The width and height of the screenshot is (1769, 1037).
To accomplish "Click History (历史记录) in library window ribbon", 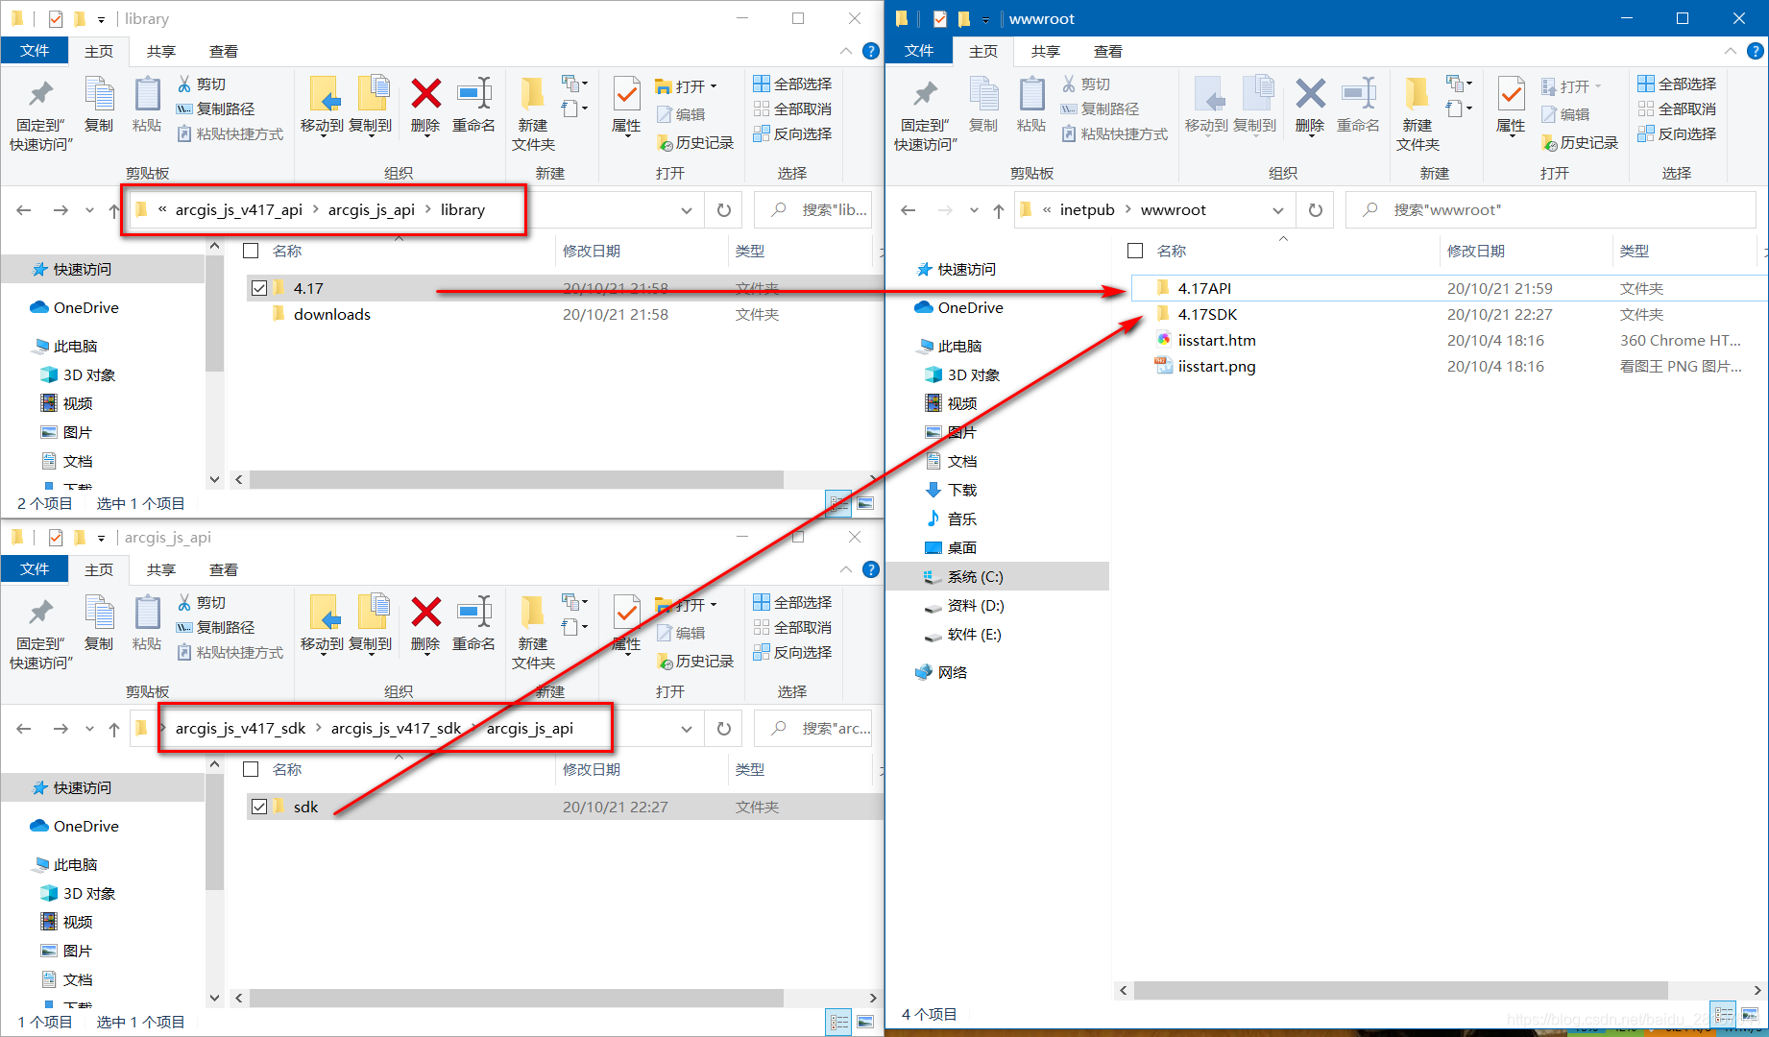I will point(694,142).
